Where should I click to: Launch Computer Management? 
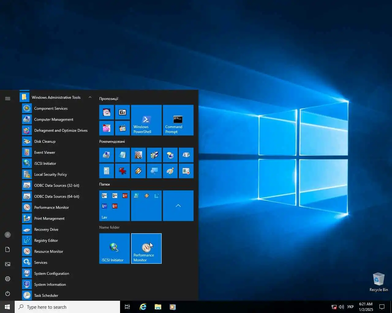[x=56, y=120]
